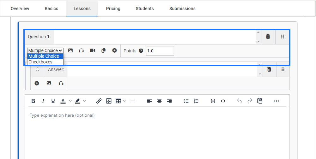Toggle bold formatting in explanation editor
The width and height of the screenshot is (316, 159).
pyautogui.click(x=33, y=101)
